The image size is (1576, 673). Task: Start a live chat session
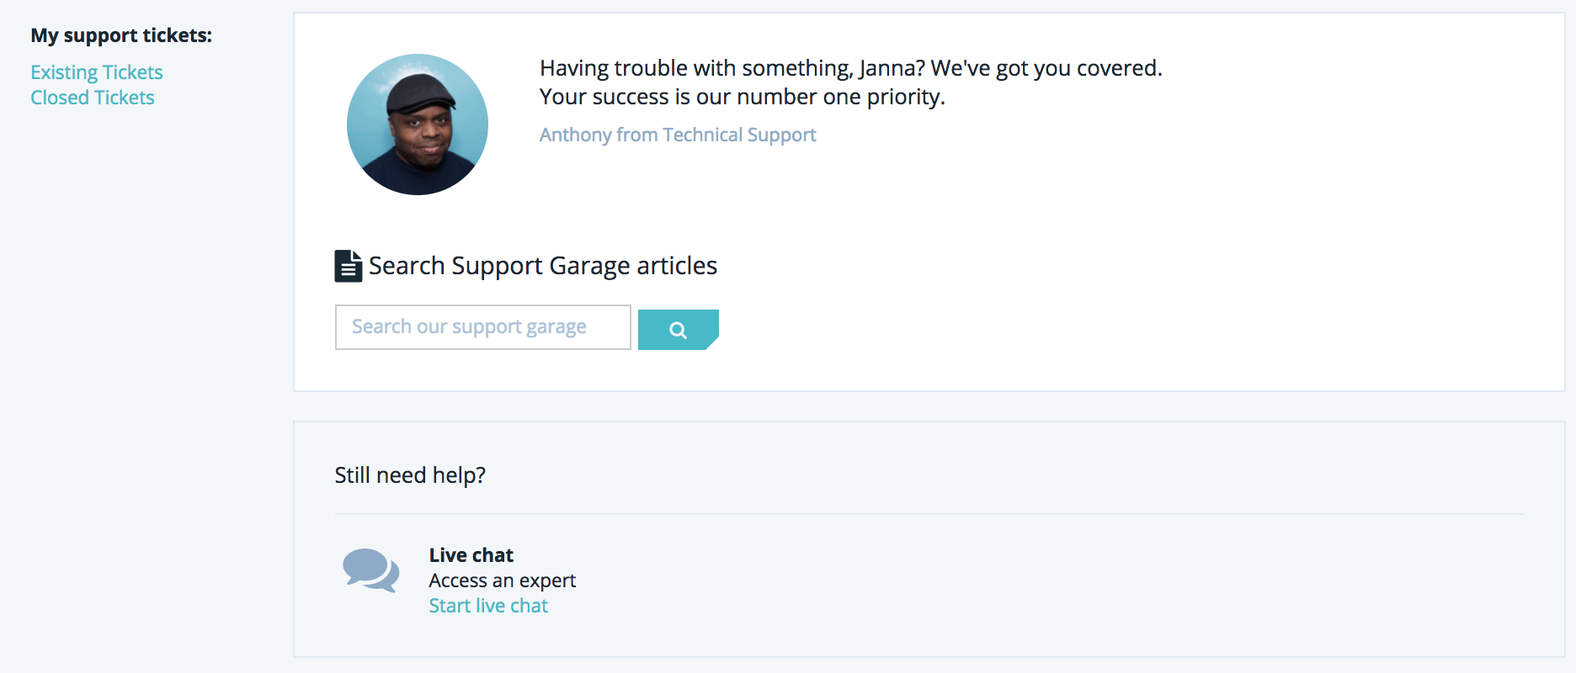488,606
